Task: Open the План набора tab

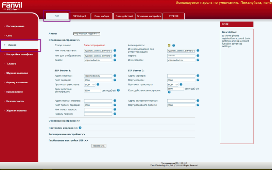Action: click(x=102, y=16)
